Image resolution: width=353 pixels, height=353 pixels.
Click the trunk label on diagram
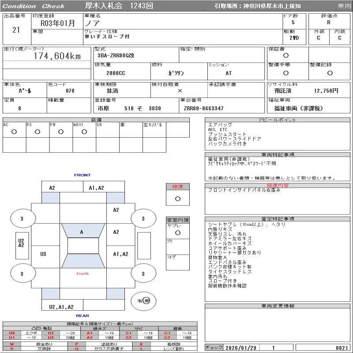pos(83,274)
